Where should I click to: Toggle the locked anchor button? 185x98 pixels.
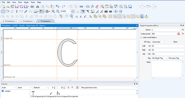coord(146,16)
